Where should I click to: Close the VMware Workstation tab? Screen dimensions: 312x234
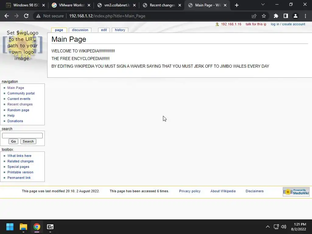pos(89,5)
